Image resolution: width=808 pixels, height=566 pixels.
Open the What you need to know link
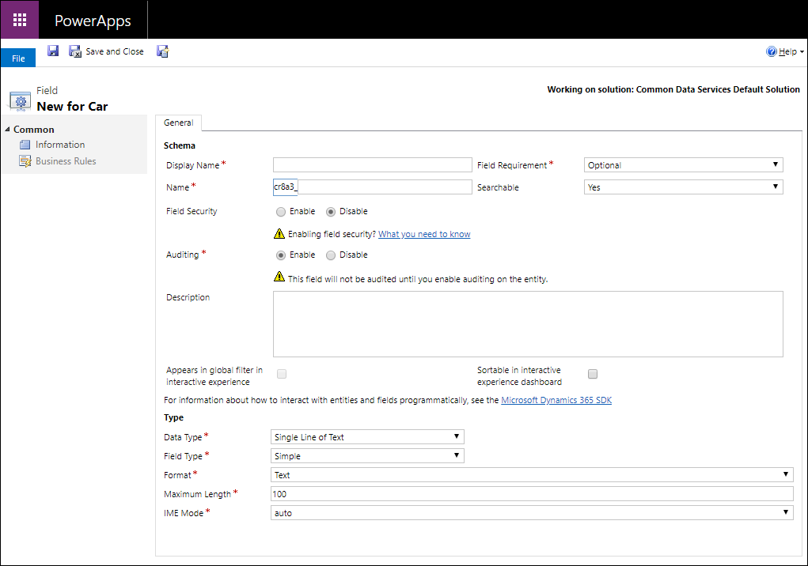(x=424, y=233)
